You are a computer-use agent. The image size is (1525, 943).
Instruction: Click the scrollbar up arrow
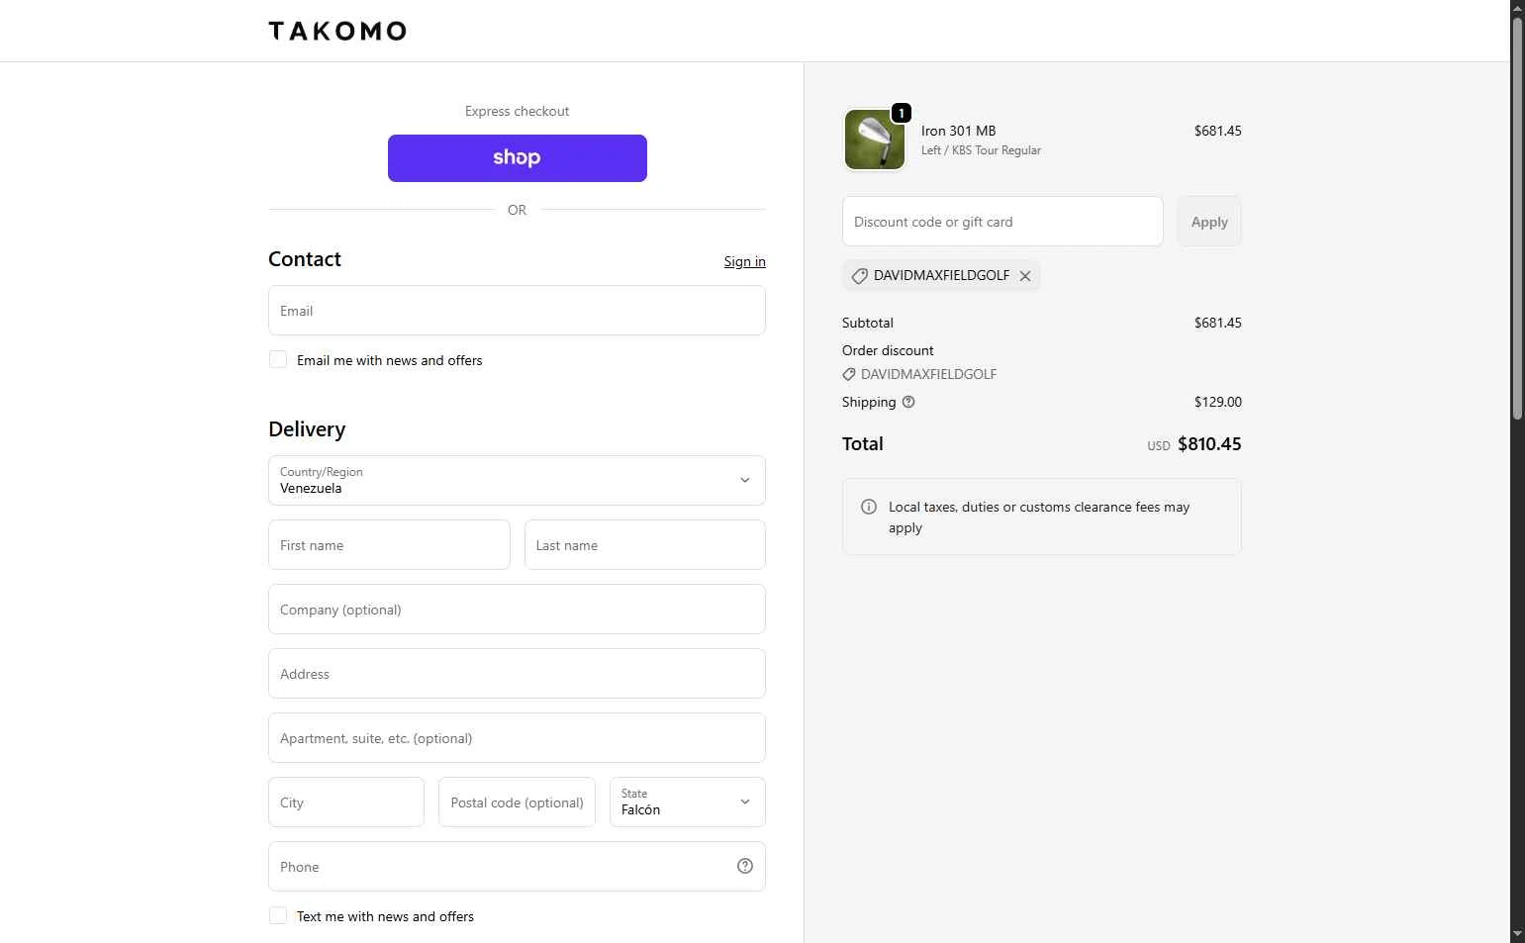click(x=1517, y=7)
